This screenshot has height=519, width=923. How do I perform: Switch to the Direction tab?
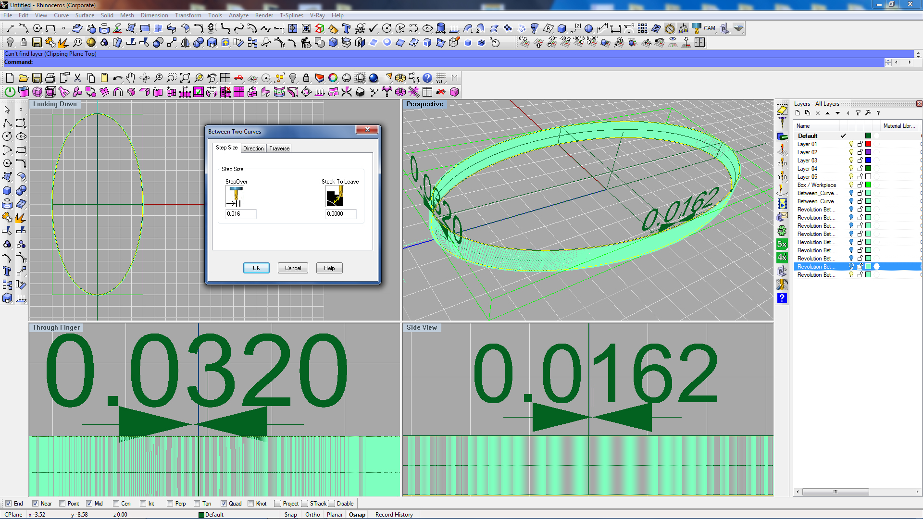pos(253,148)
